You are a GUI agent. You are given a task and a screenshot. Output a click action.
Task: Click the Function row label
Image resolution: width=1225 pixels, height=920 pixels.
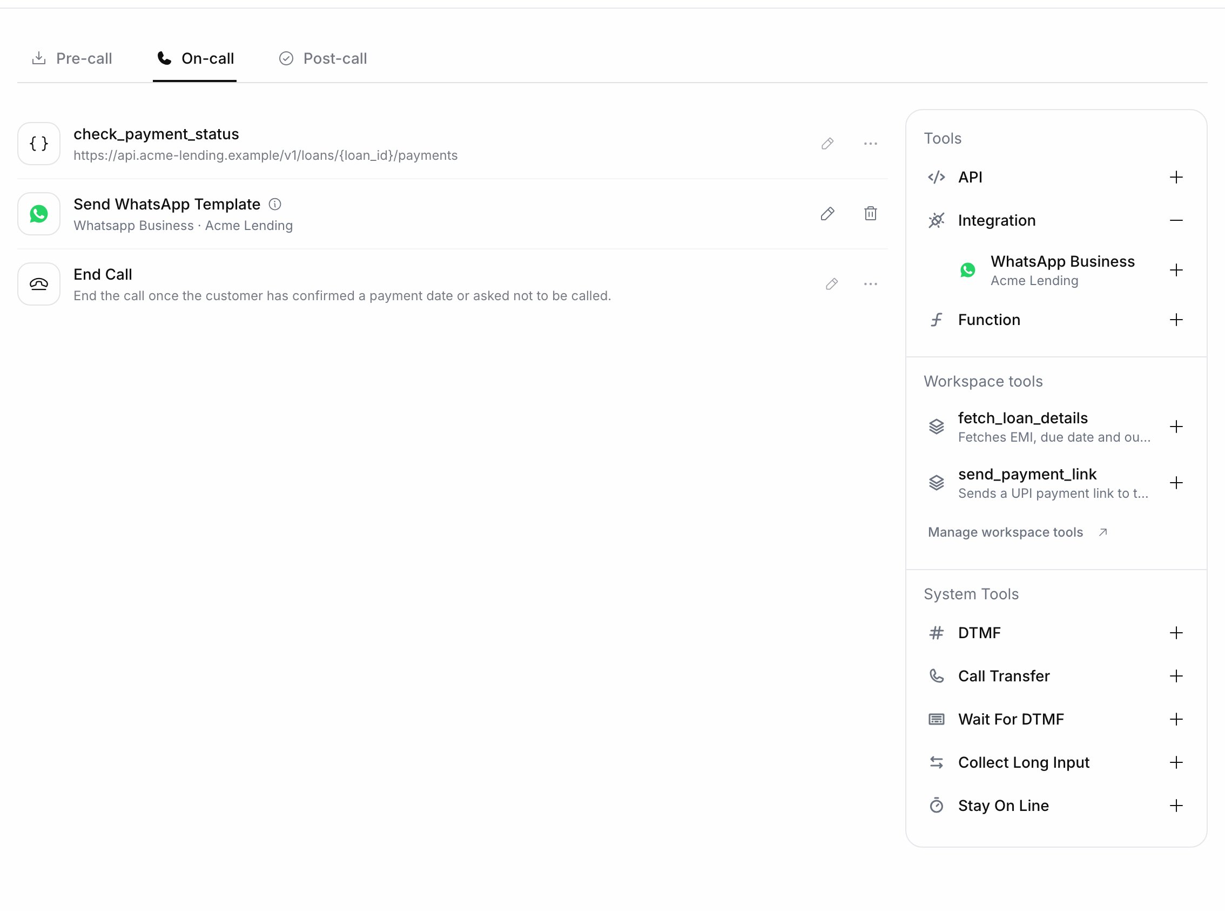(989, 320)
